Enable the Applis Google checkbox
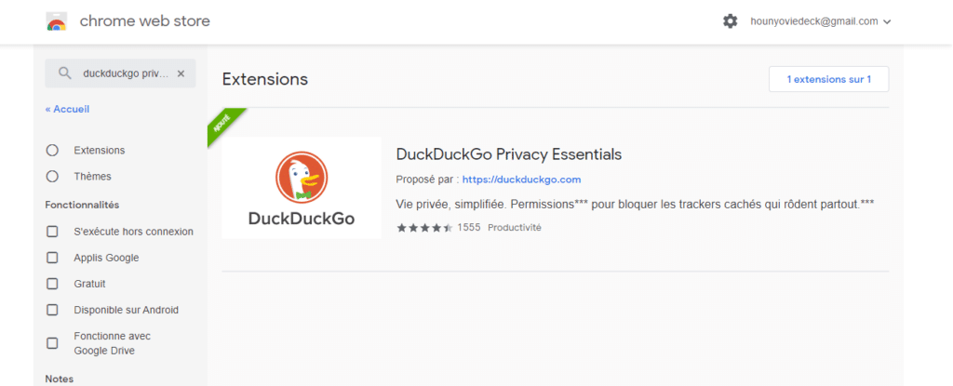The height and width of the screenshot is (386, 953). 52,258
